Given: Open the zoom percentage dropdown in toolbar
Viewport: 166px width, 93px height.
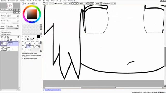Looking at the screenshot, I should pos(70,3).
